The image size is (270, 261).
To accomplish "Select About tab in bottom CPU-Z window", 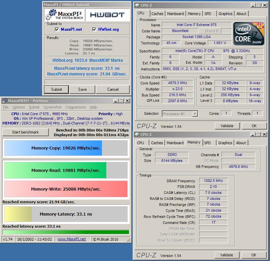I will [x=241, y=143].
